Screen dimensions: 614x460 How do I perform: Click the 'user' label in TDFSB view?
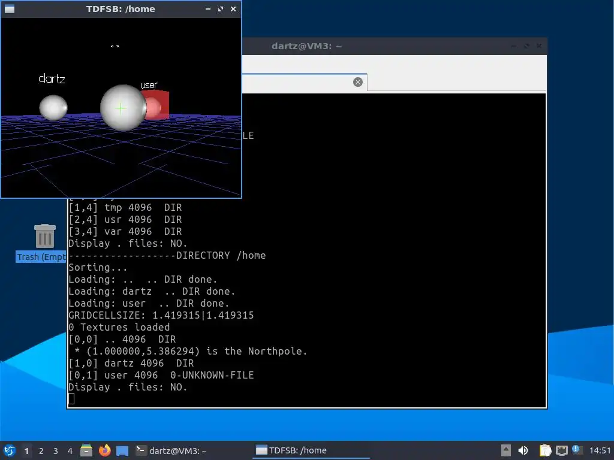tap(149, 85)
